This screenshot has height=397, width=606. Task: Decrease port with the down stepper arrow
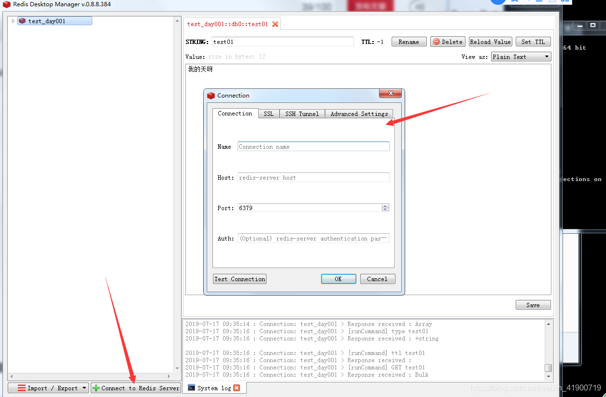(x=385, y=210)
